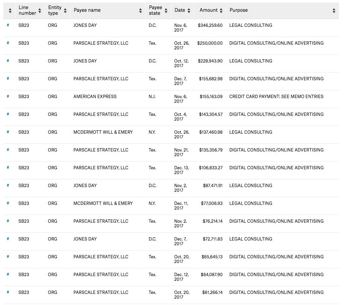Open # link for $228,943.90 Jones Day row
The height and width of the screenshot is (305, 344).
(8, 60)
